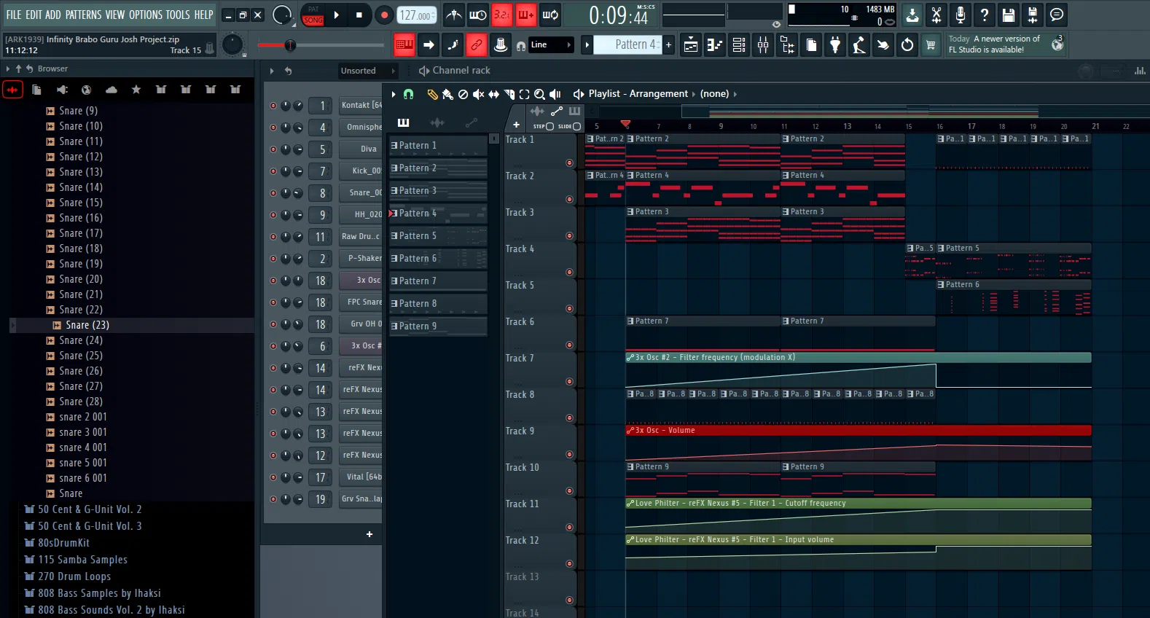Open the ADD menu
The image size is (1150, 618).
click(x=53, y=15)
